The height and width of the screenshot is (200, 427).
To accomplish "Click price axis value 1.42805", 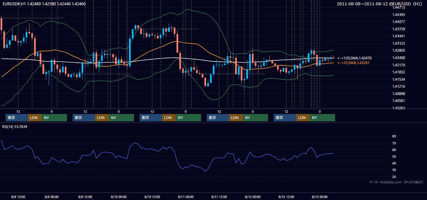I will 399,50.
